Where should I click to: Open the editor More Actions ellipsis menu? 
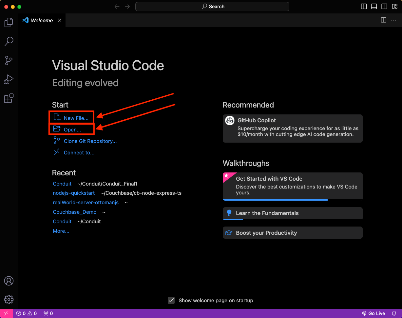(x=394, y=20)
